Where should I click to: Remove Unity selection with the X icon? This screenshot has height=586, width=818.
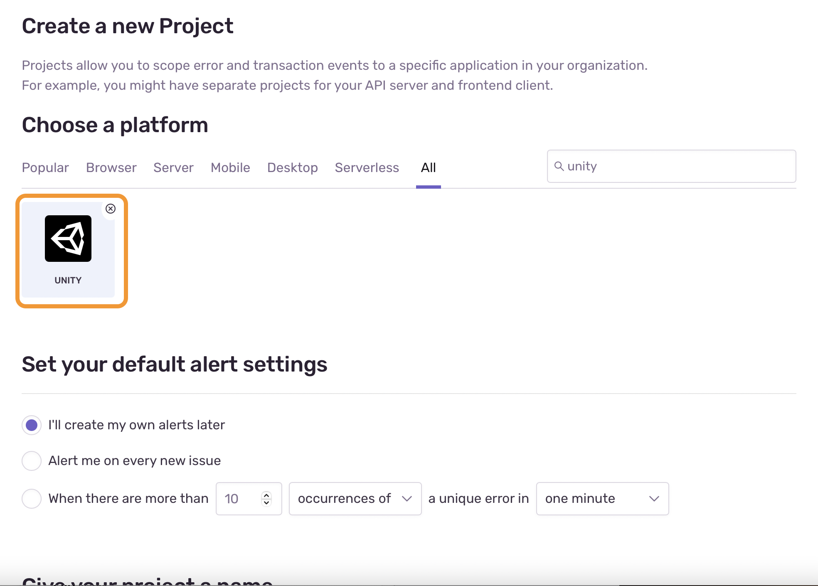(111, 209)
